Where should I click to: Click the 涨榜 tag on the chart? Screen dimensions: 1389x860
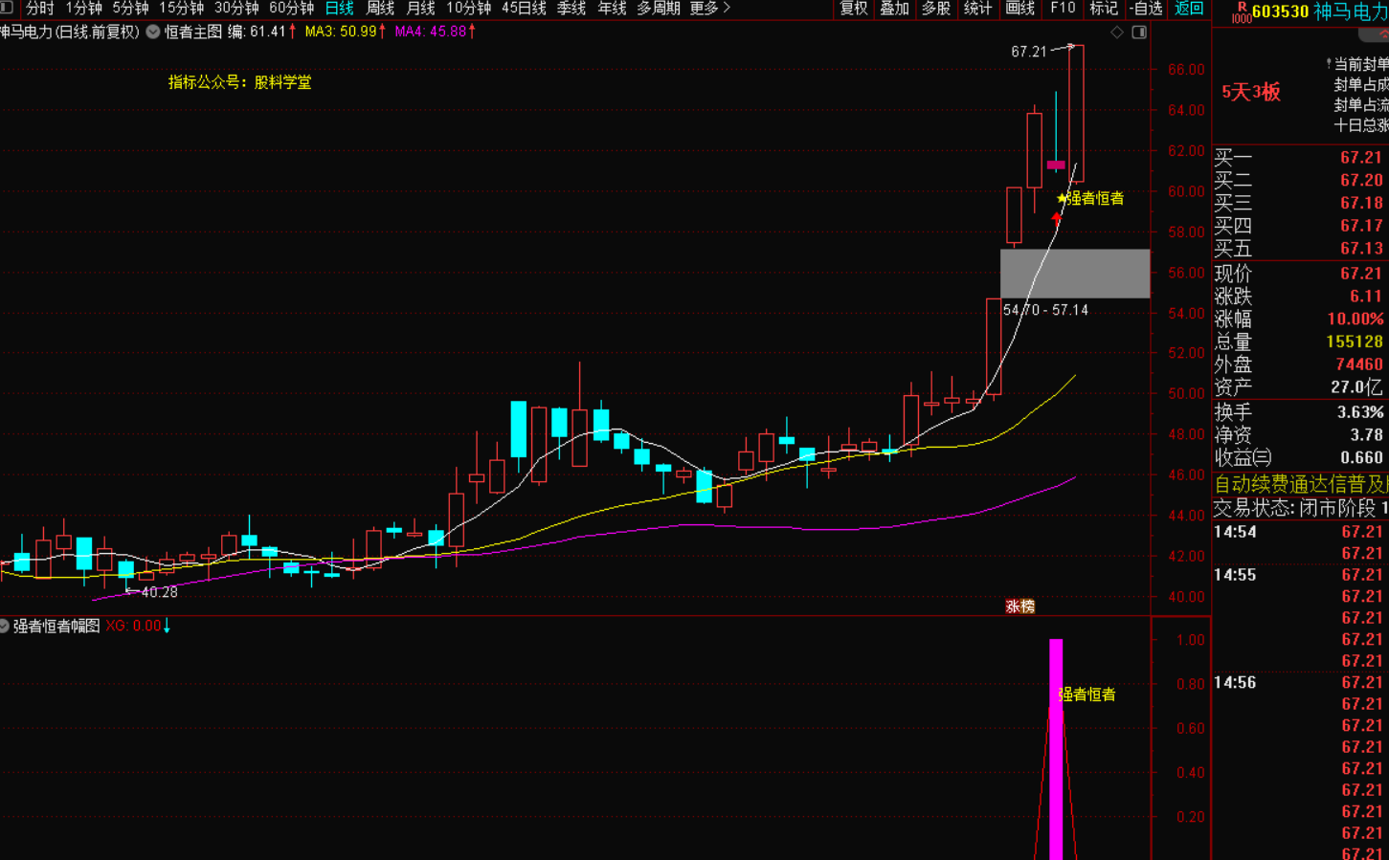coord(1019,606)
